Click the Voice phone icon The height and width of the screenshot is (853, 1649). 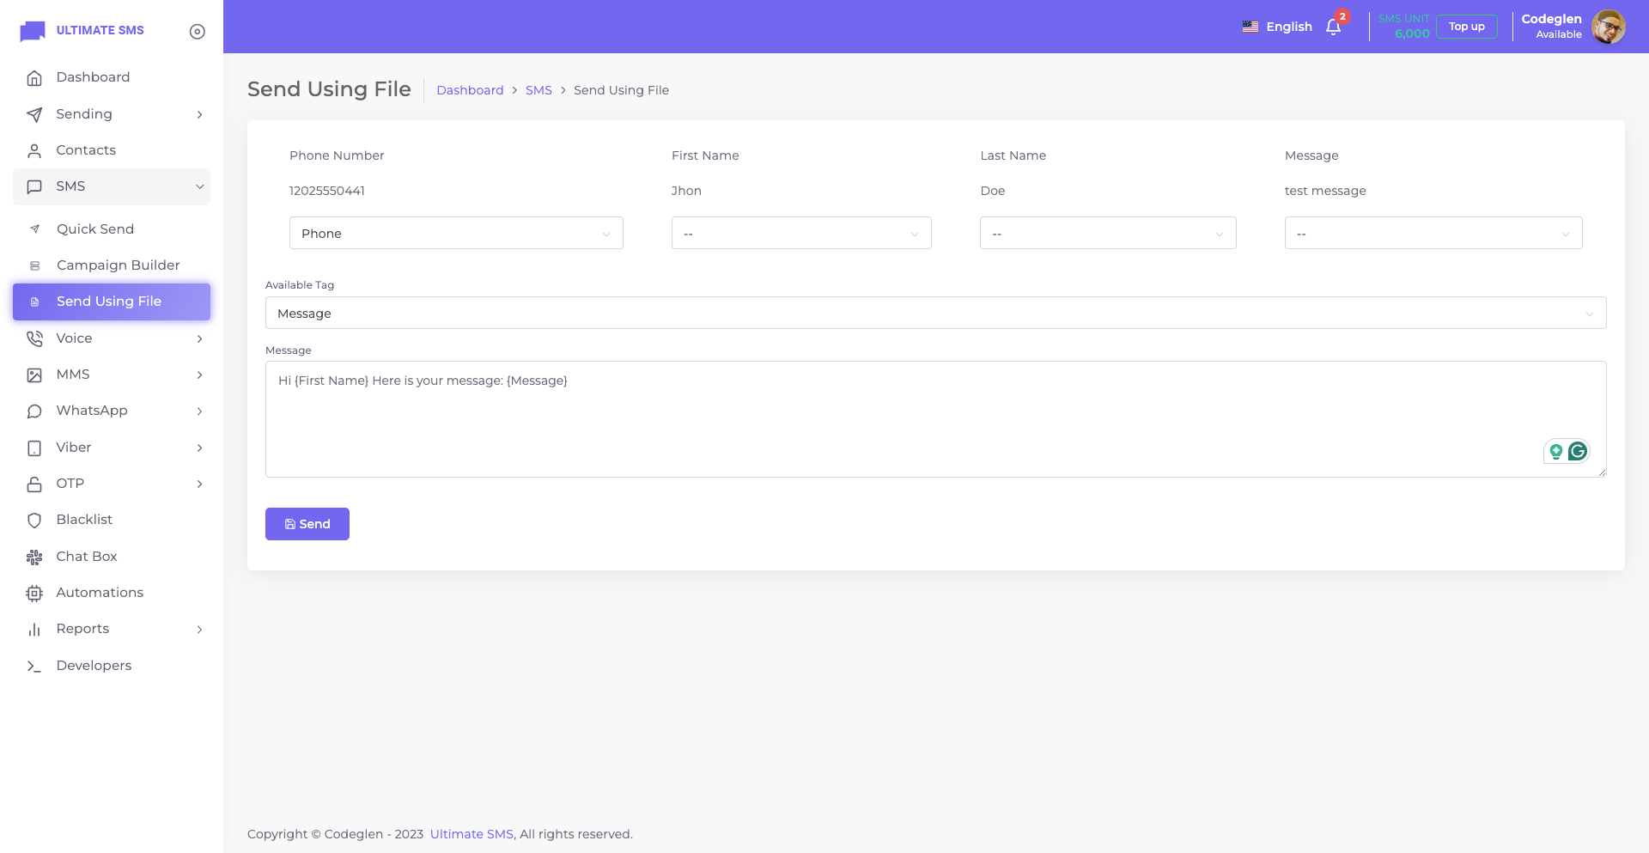click(34, 339)
